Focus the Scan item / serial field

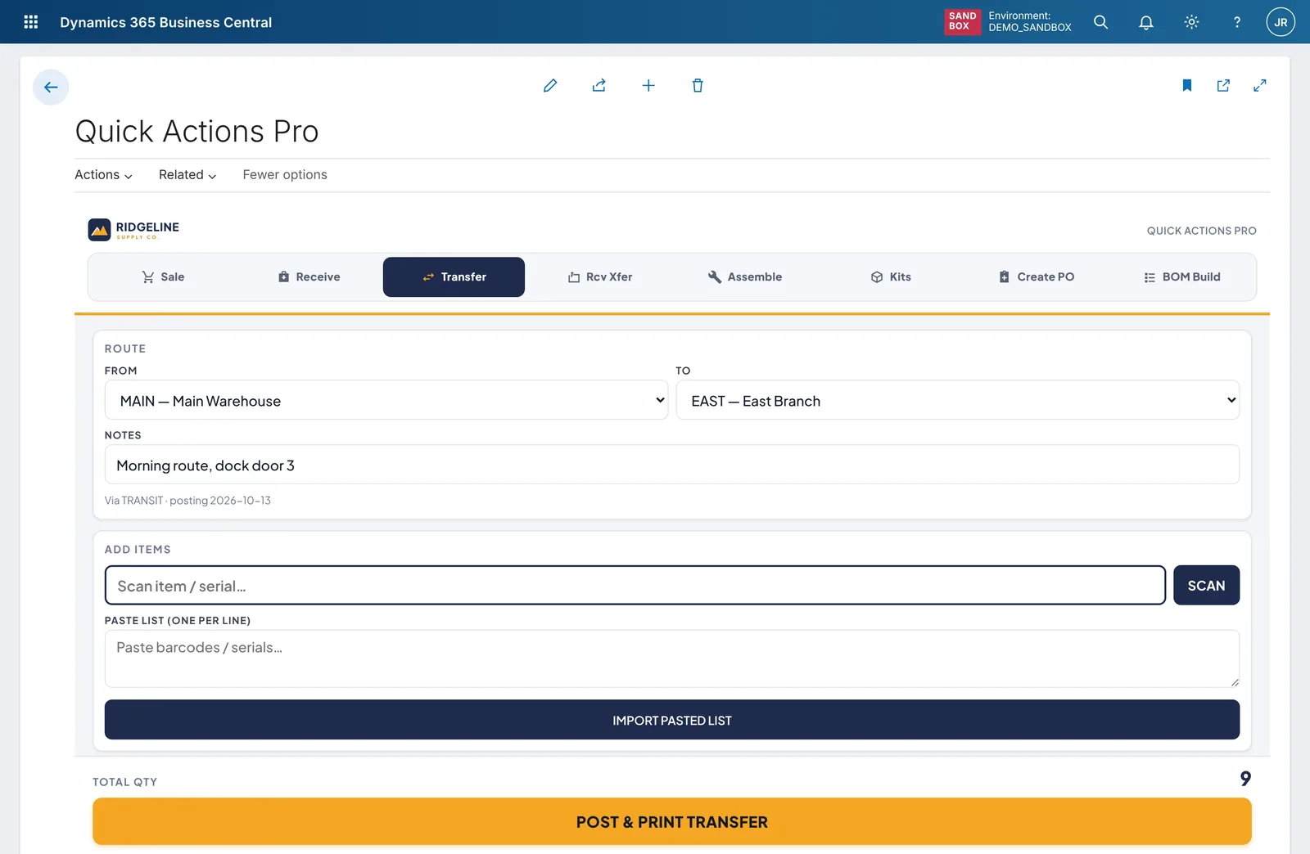[635, 586]
